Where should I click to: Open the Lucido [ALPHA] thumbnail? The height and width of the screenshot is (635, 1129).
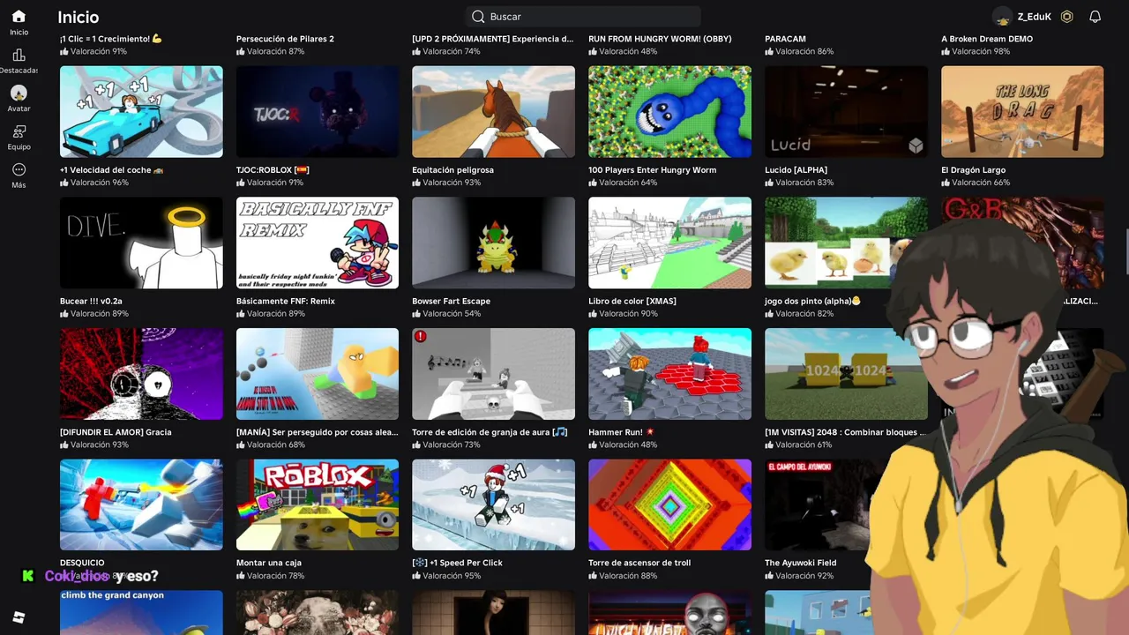(846, 112)
